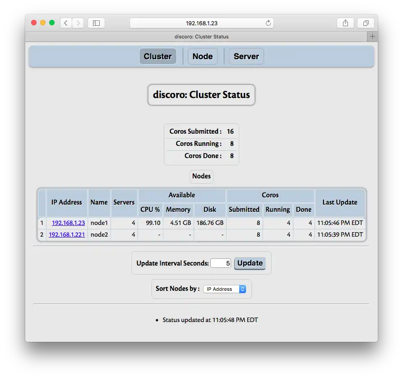Open node link 192.168.1.23
The image size is (403, 378).
[x=68, y=223]
